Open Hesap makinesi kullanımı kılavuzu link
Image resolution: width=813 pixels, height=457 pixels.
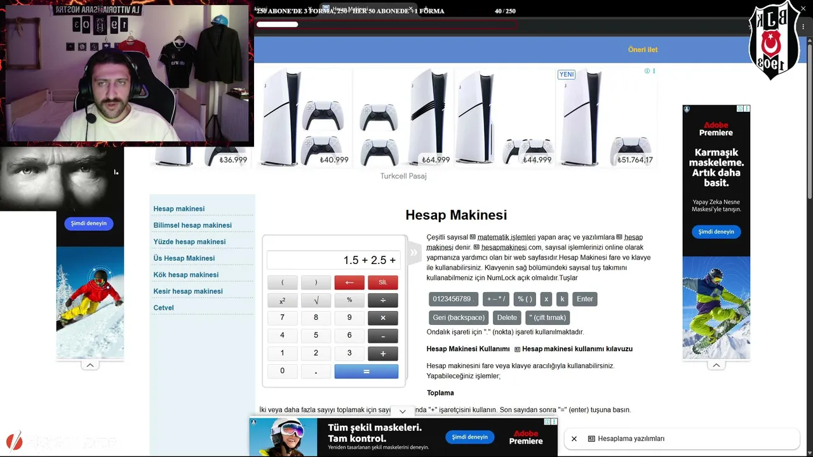[x=577, y=349]
